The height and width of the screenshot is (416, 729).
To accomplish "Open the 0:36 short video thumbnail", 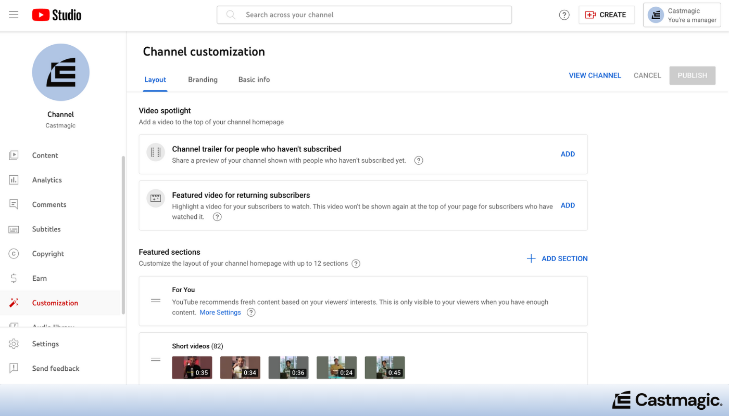I will pyautogui.click(x=288, y=368).
